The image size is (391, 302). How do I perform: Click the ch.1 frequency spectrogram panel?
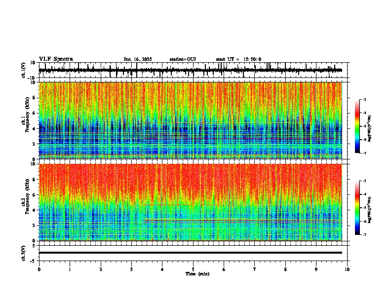191,120
